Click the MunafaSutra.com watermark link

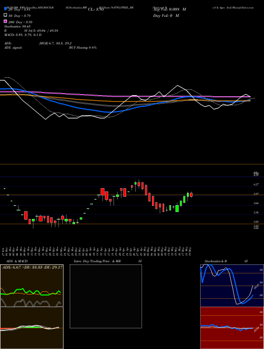point(243,7)
